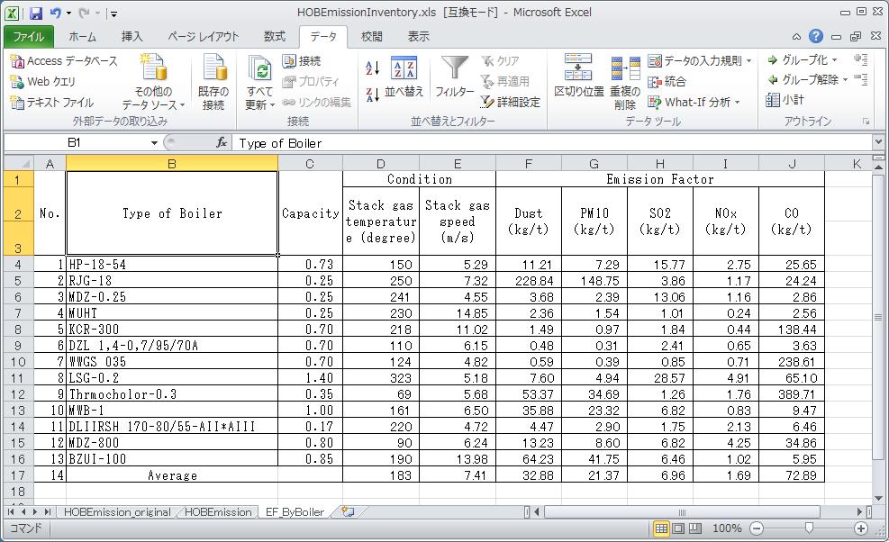Insert a new worksheet
Viewport: 889px width, 542px height.
(348, 512)
